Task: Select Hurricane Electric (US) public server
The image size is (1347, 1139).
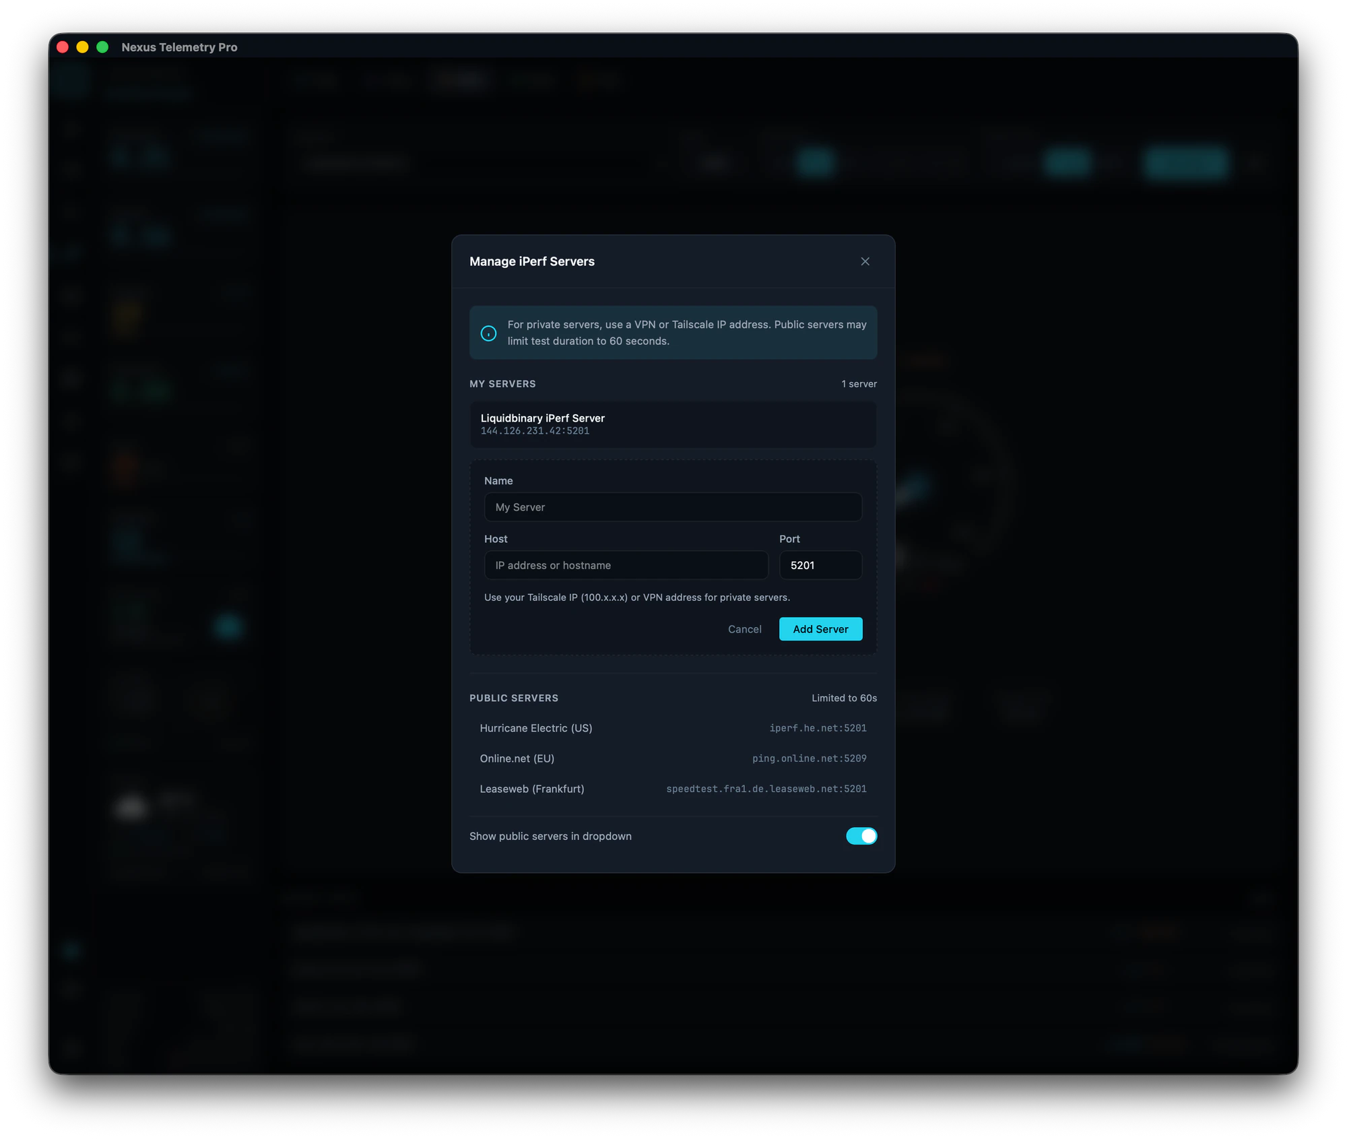Action: 673,728
